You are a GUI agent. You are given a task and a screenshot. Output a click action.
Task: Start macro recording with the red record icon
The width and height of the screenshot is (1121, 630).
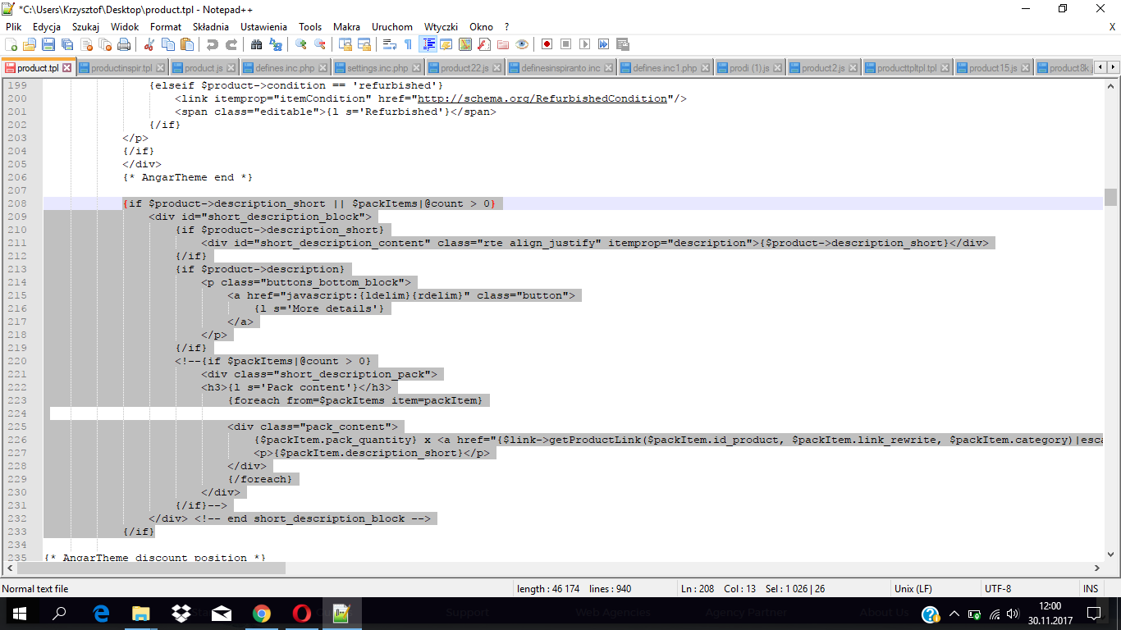pos(547,44)
